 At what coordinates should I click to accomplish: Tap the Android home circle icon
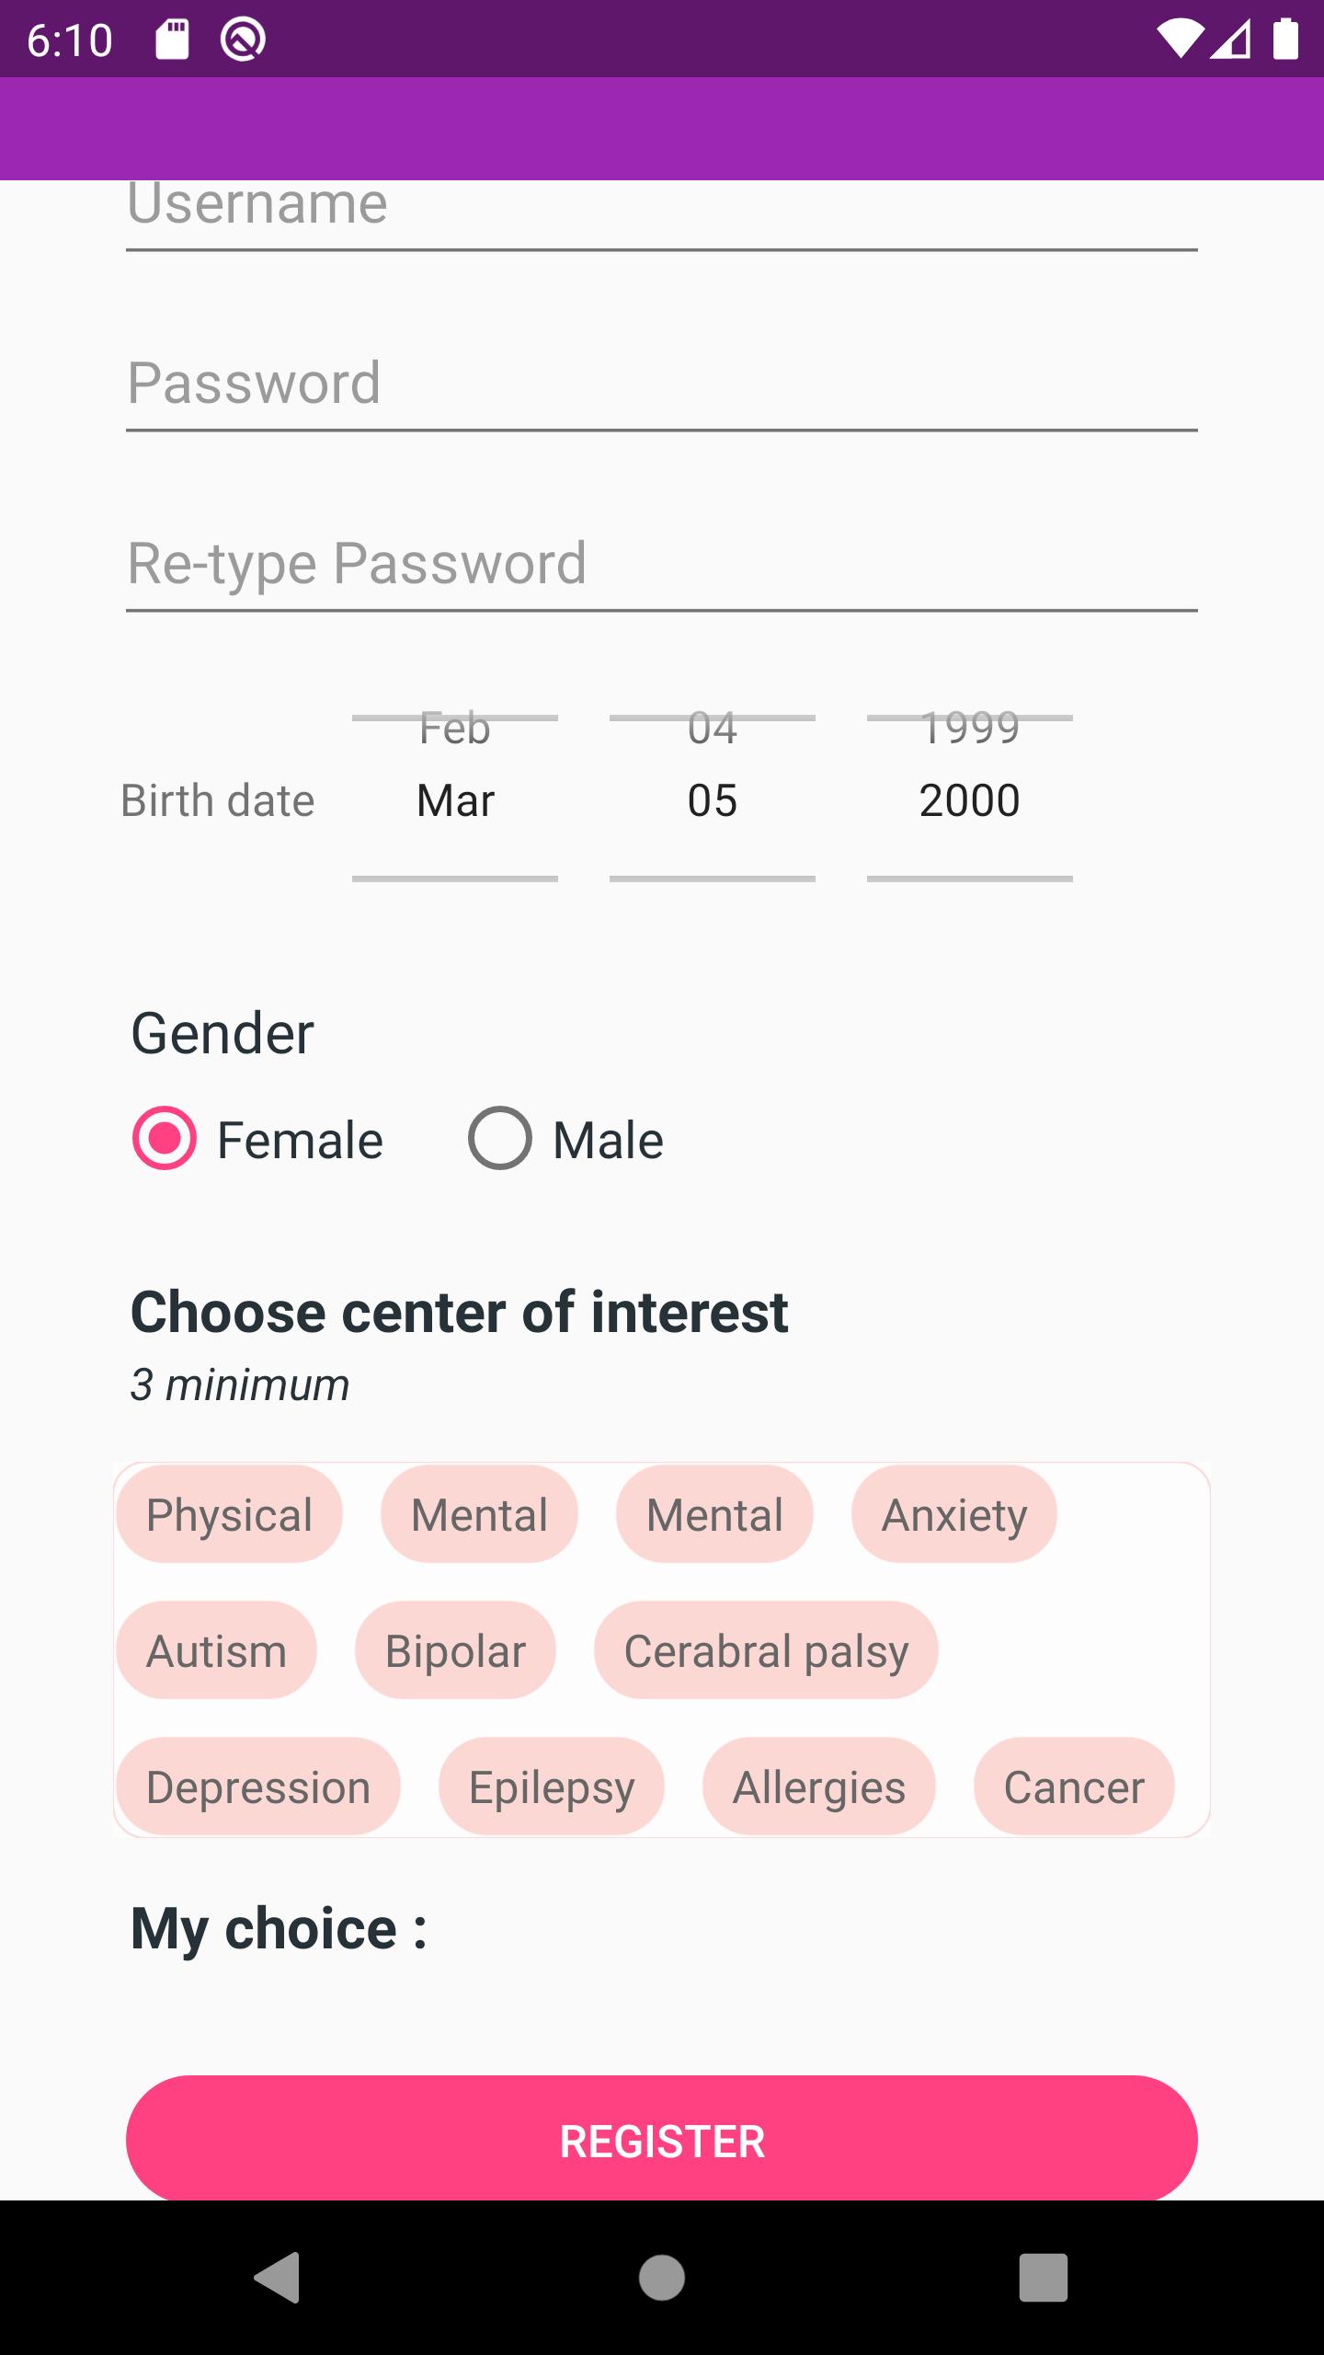click(662, 2278)
